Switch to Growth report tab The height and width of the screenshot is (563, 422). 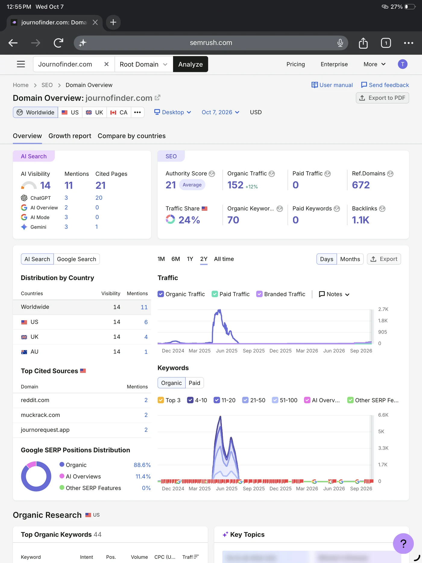pos(70,136)
